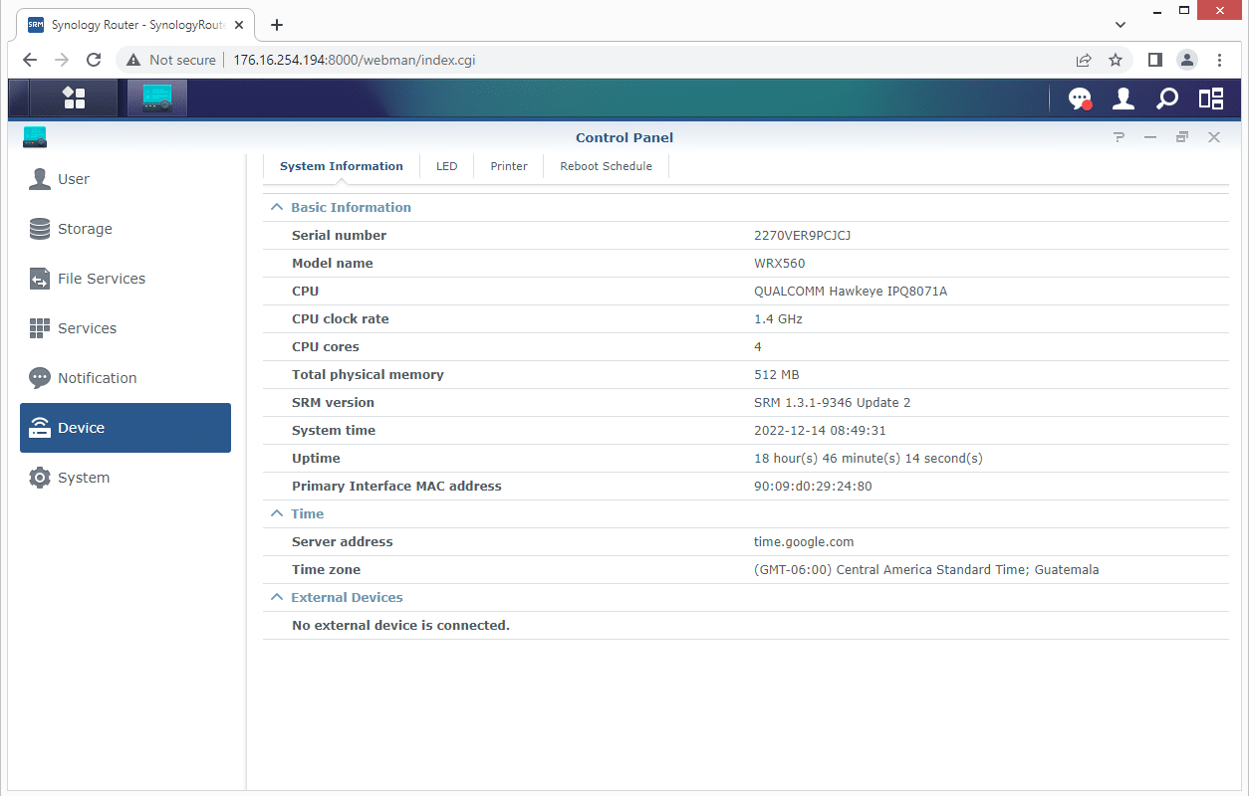Open the Reboot Schedule tab
The width and height of the screenshot is (1249, 796).
tap(606, 166)
